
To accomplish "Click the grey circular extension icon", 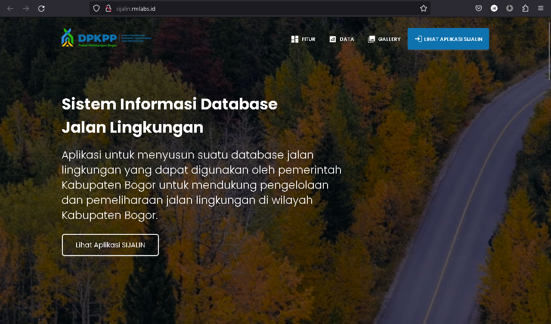I will point(510,8).
